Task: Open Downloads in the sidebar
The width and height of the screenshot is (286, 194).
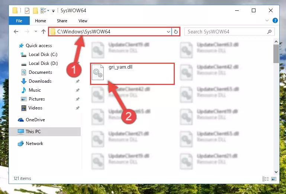Action: (40, 81)
